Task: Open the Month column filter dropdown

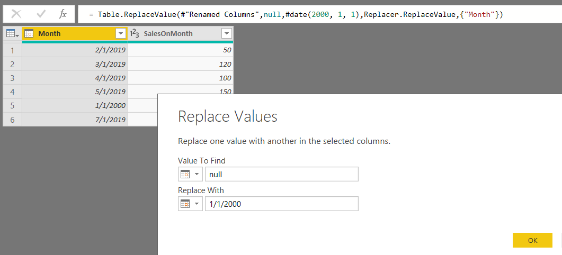Action: pos(120,34)
